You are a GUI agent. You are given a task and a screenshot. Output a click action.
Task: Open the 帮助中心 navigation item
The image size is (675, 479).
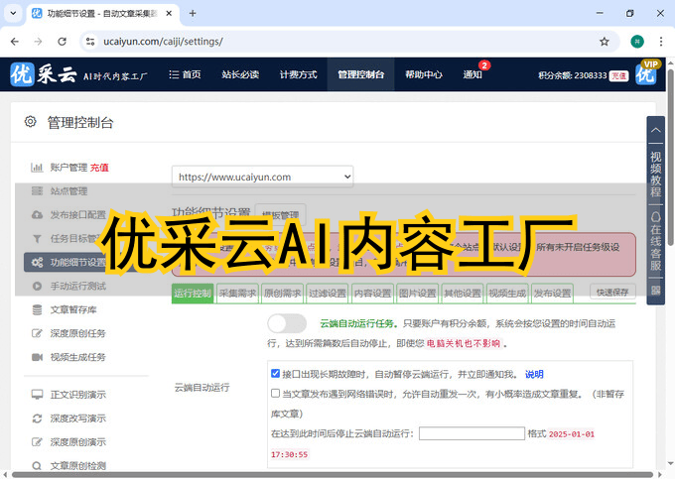(x=424, y=74)
